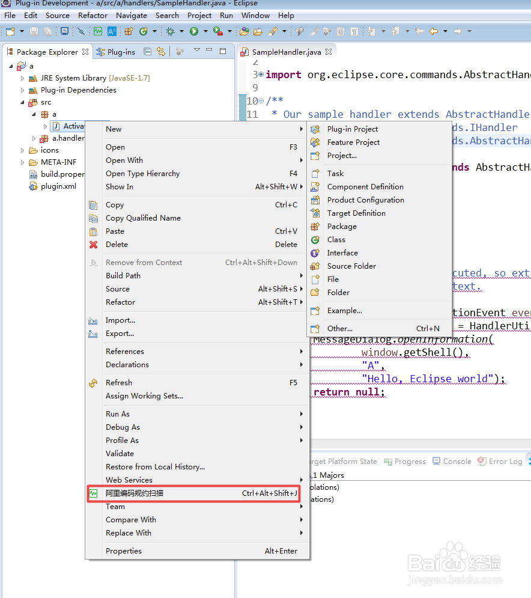The width and height of the screenshot is (531, 598).
Task: Open the Navigate menu in menu bar
Action: pos(132,15)
